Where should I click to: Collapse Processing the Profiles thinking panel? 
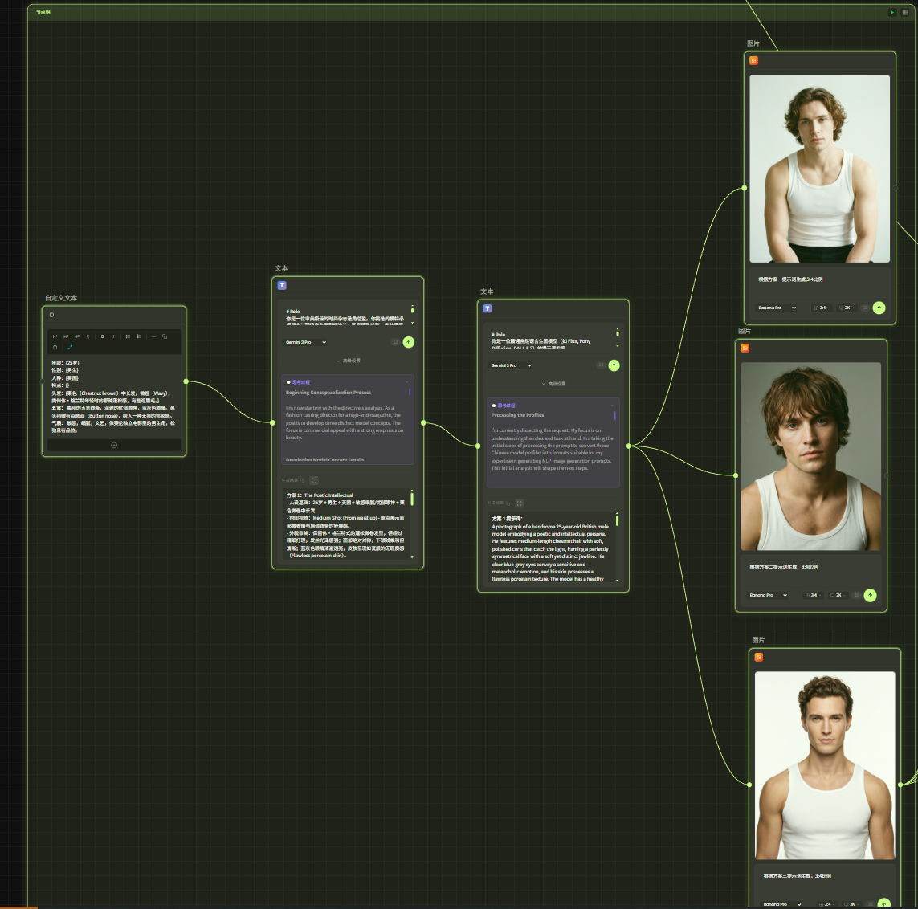tap(613, 406)
